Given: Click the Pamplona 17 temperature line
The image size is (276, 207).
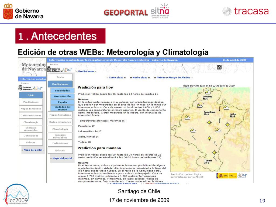Looking at the screenshot, I should tap(86, 126).
